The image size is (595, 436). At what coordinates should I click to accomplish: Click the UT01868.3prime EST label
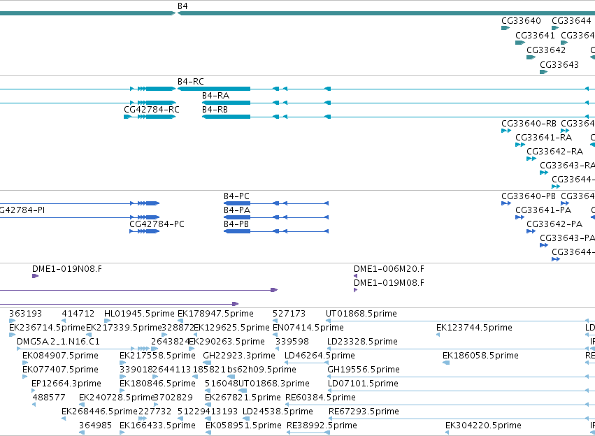click(x=274, y=384)
